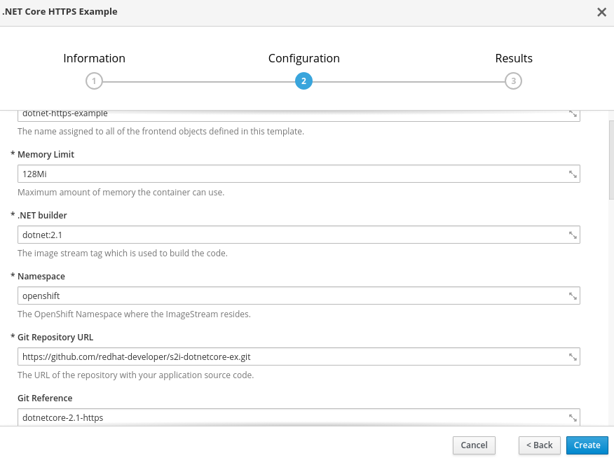Focus the Memory Limit 128Mi input

click(299, 174)
